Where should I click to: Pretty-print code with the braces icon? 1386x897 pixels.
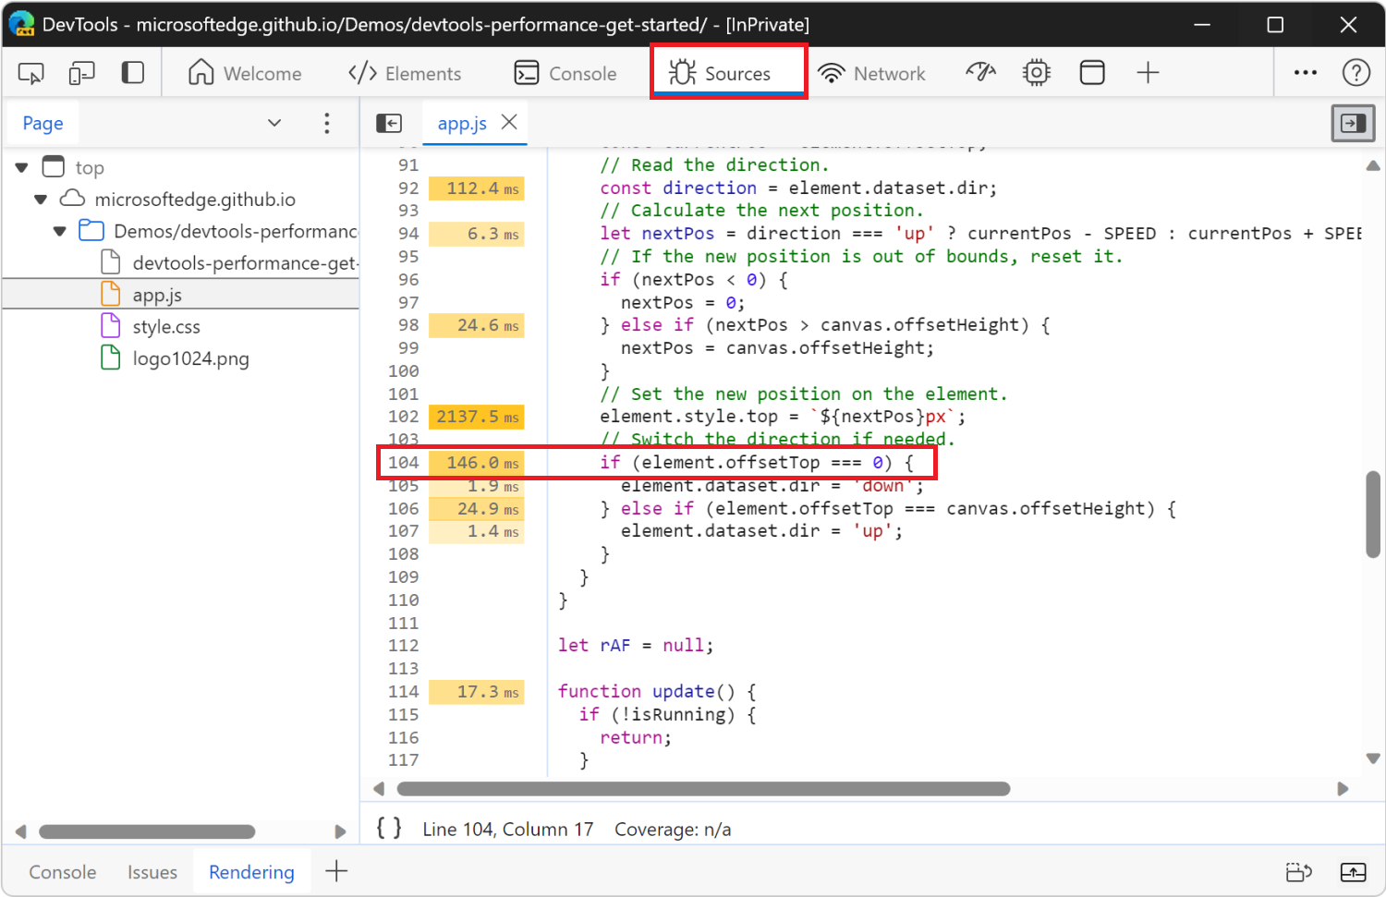click(x=388, y=828)
